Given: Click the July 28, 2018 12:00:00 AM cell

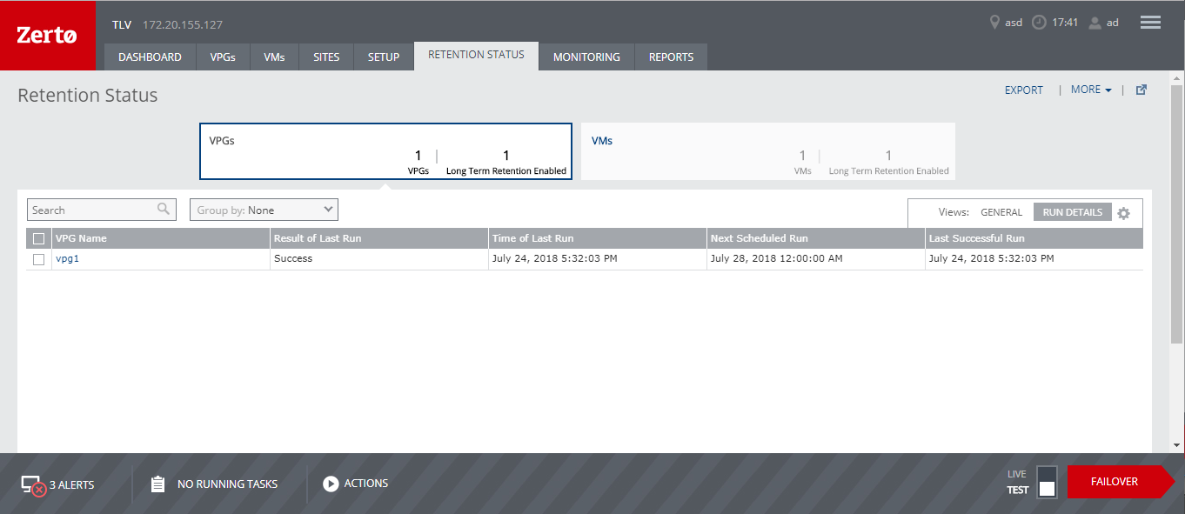Looking at the screenshot, I should coord(816,258).
